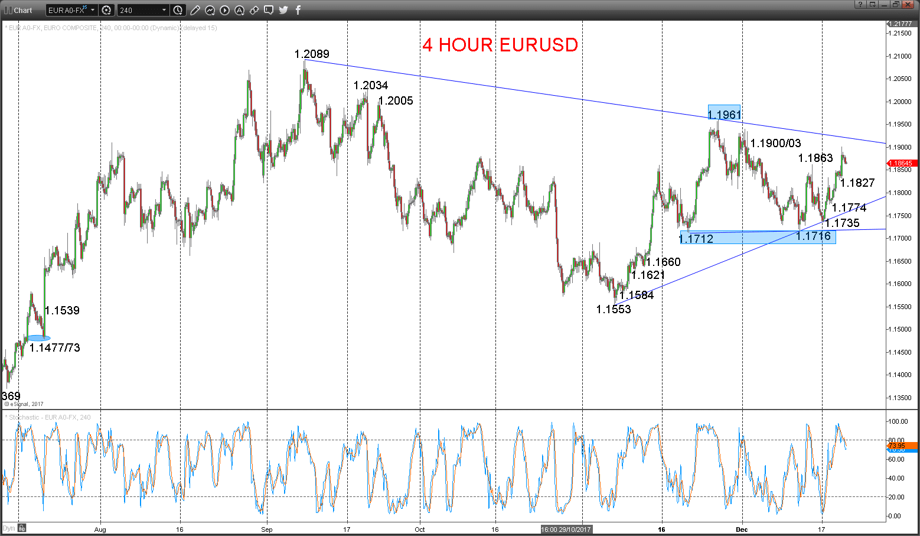This screenshot has width=920, height=536.
Task: Select the 1.1621 price annotation
Action: point(648,275)
